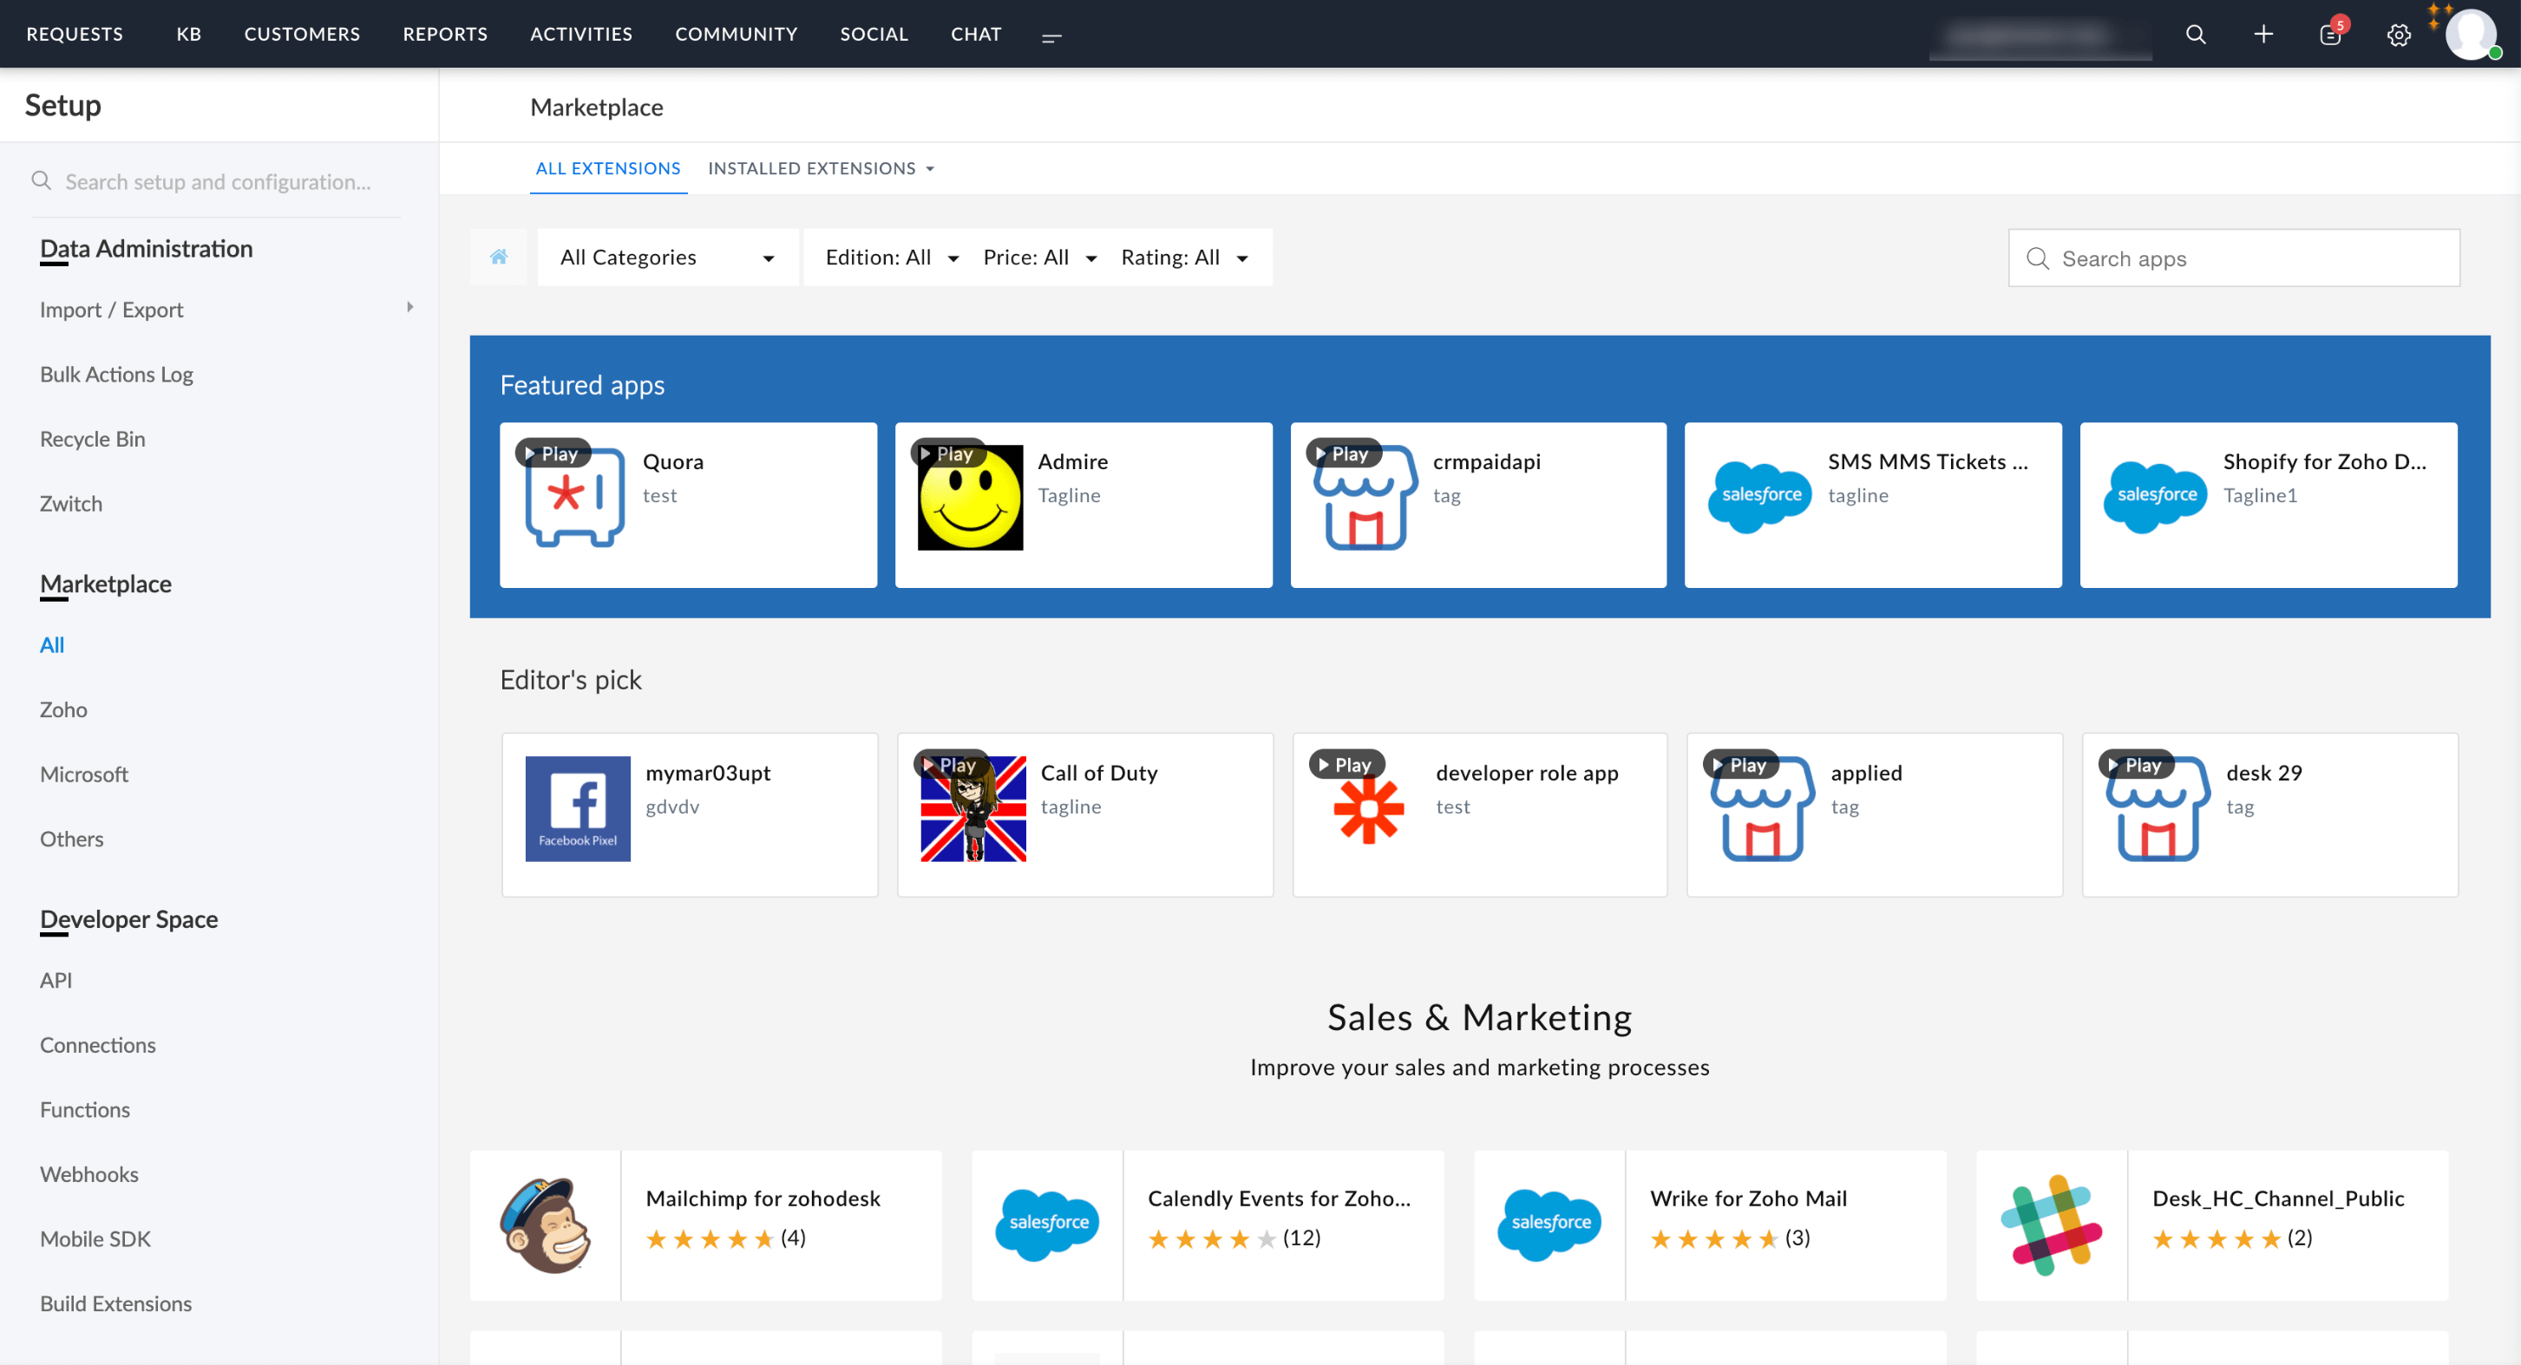Open the Reports menu in top navigation
The height and width of the screenshot is (1365, 2521).
pyautogui.click(x=444, y=34)
